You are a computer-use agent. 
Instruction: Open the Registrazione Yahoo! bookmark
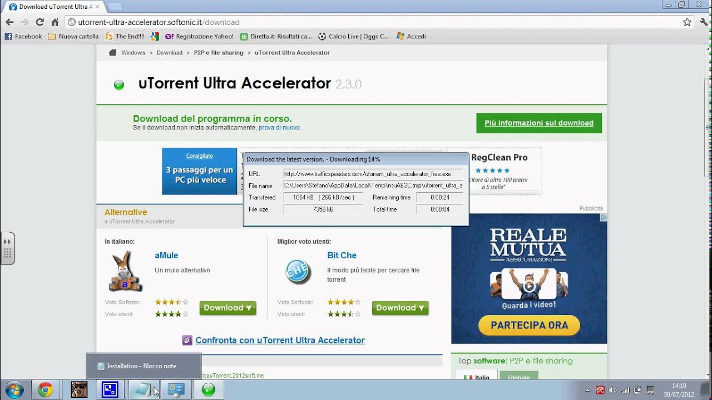(x=200, y=36)
